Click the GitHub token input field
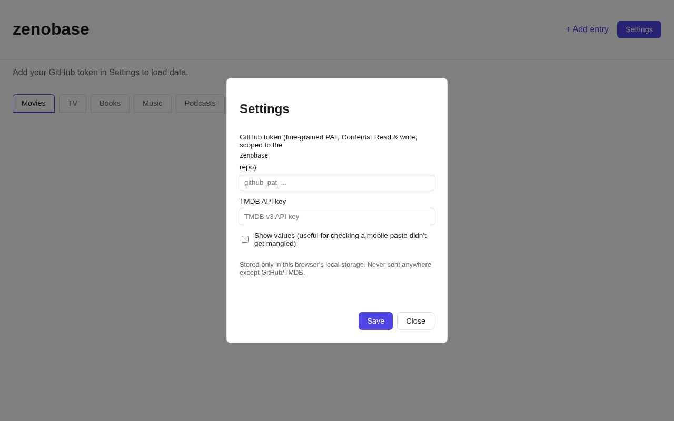The image size is (674, 421). coord(337,182)
